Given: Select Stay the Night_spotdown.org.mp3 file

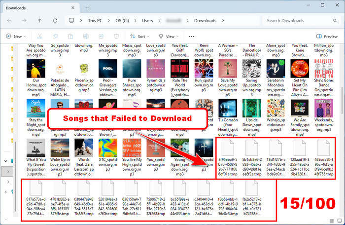Looking at the screenshot, I should tap(36, 117).
